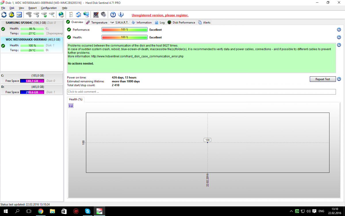Screen dimensions: 345x216
Task: Click the refresh disk status toolbar icon
Action: click(x=4, y=15)
